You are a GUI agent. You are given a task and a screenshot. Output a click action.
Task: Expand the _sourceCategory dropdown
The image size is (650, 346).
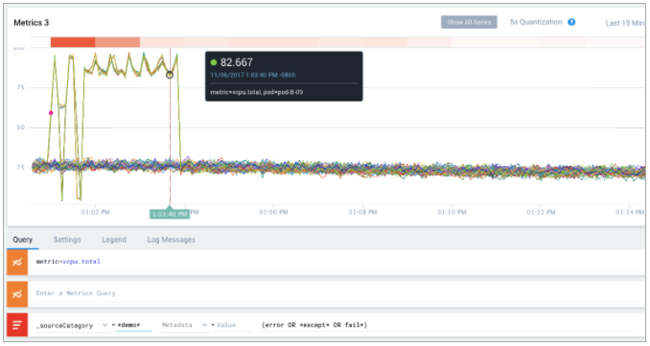104,325
